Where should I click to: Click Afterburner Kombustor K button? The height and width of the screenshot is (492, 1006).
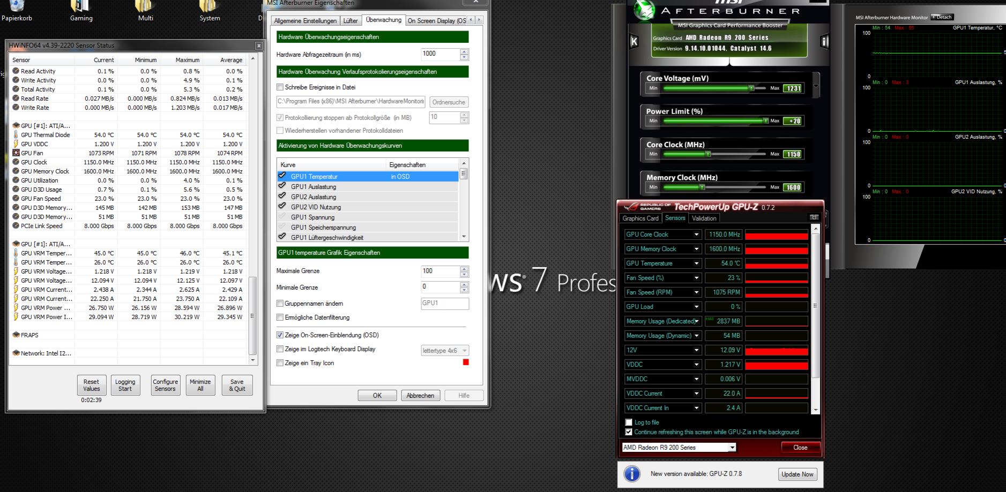click(x=634, y=41)
